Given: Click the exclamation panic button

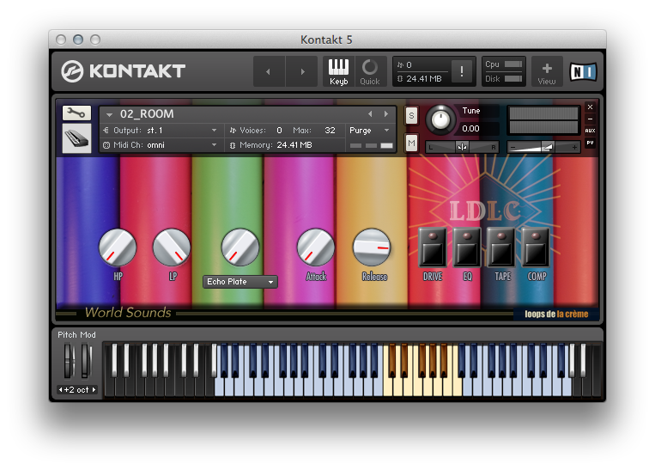Looking at the screenshot, I should click(x=462, y=71).
